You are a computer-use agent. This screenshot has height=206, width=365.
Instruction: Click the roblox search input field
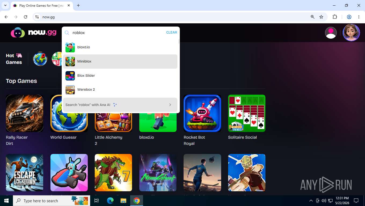pyautogui.click(x=118, y=33)
